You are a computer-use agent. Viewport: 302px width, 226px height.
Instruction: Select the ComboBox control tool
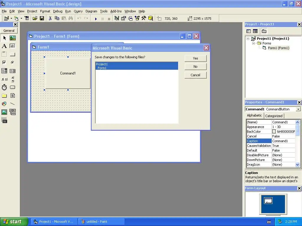pos(4,71)
